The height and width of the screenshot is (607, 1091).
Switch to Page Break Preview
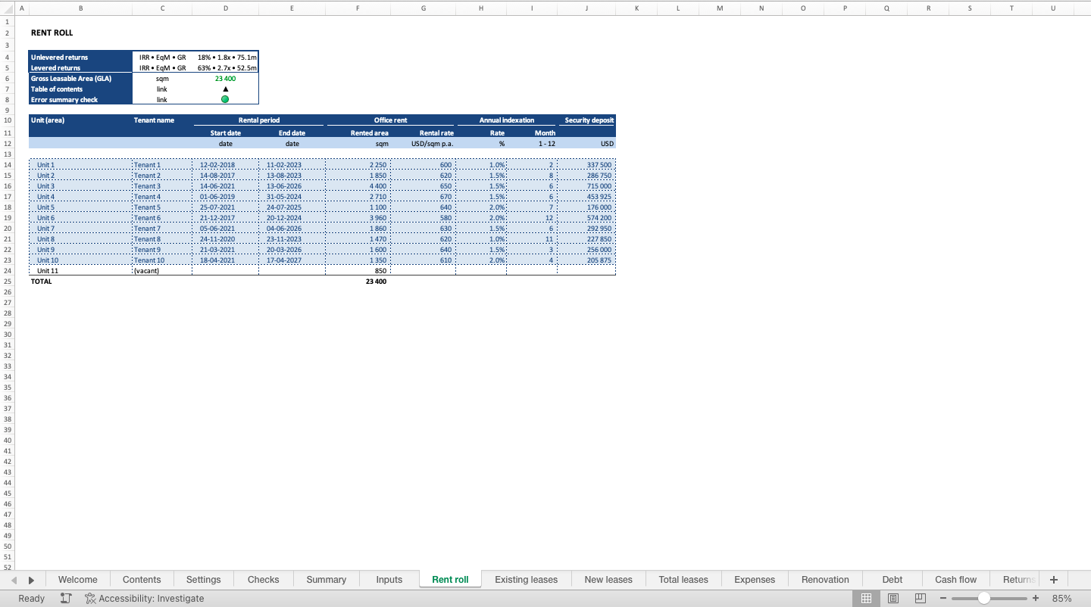[x=921, y=598]
